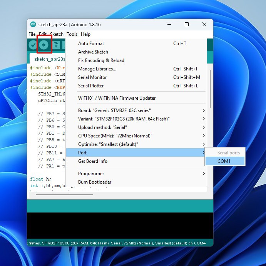Image resolution: width=266 pixels, height=266 pixels.
Task: Click the Arduino logo in title bar
Action: 33,24
